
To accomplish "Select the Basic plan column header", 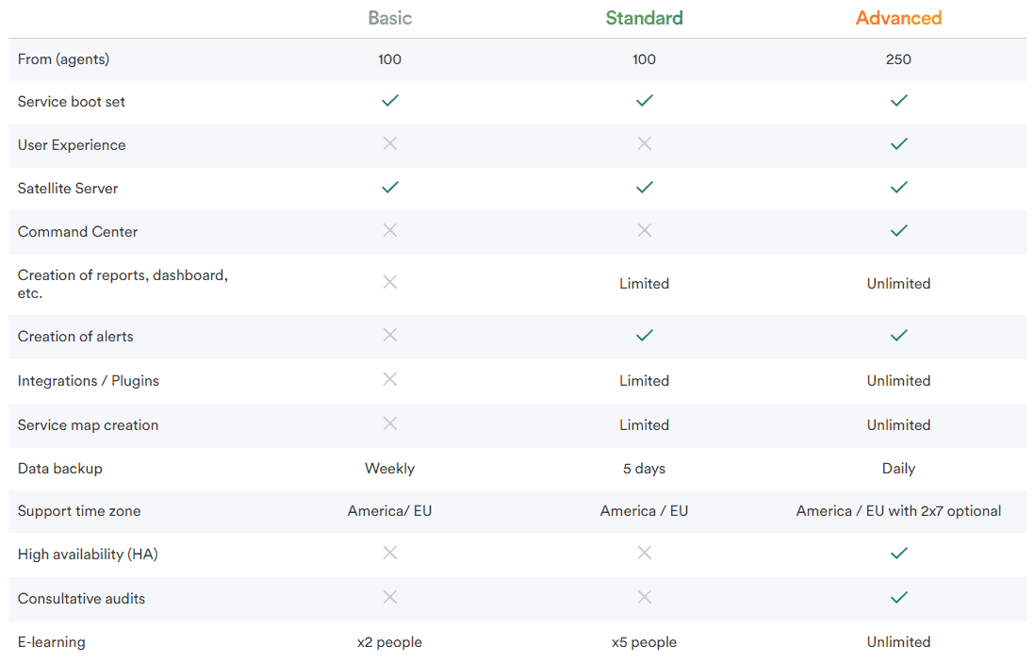I will [x=389, y=18].
